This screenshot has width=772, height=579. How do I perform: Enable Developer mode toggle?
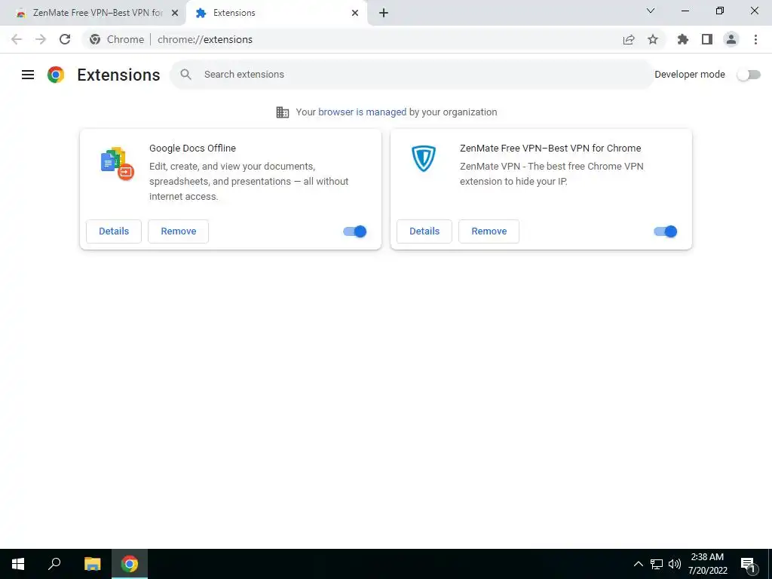(749, 75)
